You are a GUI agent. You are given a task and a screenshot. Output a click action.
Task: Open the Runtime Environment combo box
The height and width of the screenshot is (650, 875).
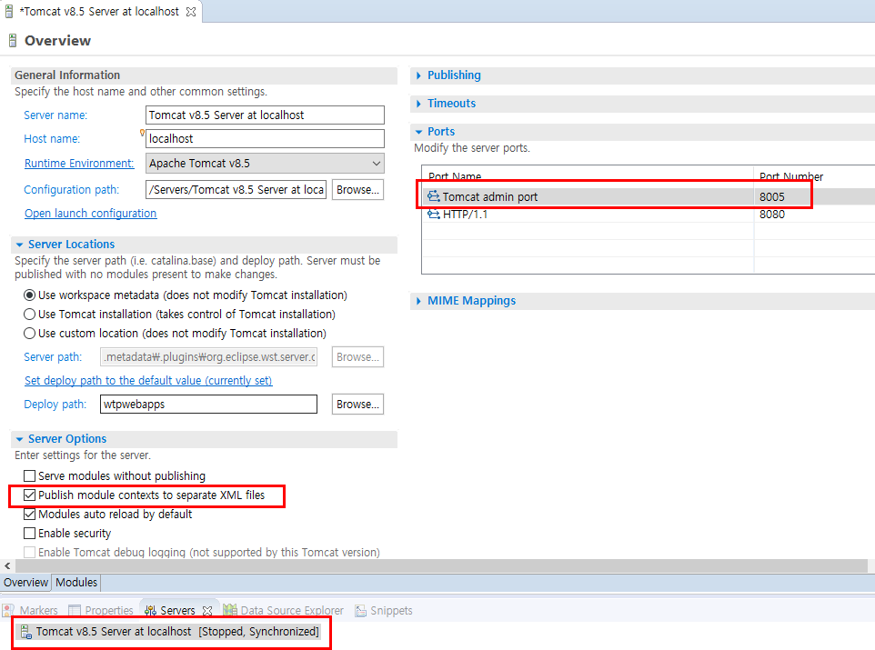[x=265, y=164]
